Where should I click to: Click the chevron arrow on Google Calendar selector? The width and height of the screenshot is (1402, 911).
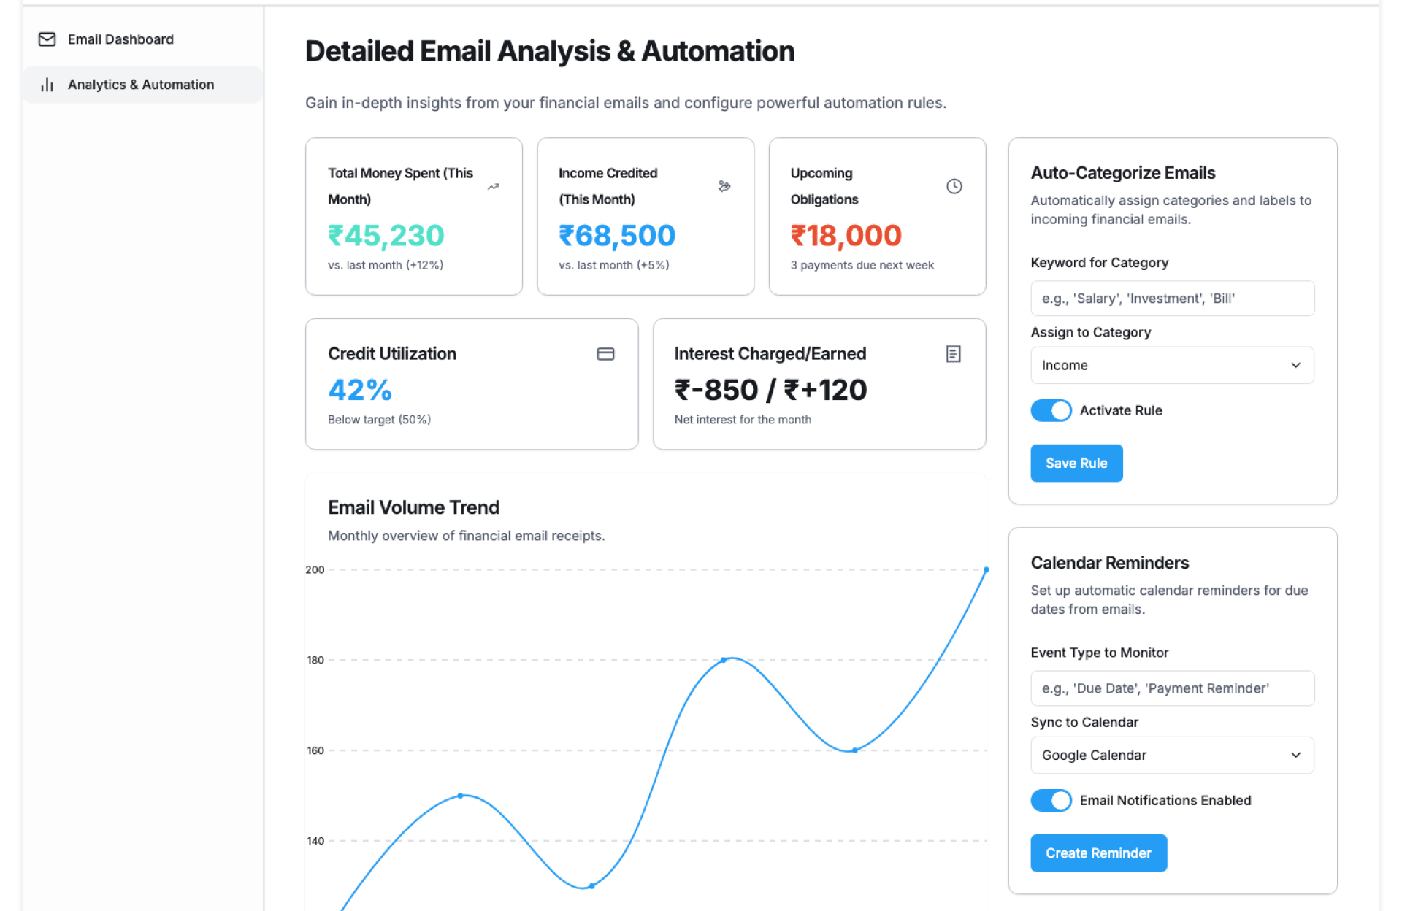(x=1295, y=755)
